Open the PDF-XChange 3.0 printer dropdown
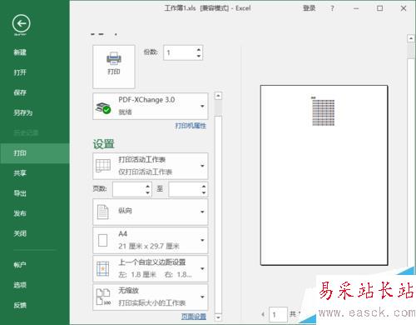 tap(150, 107)
